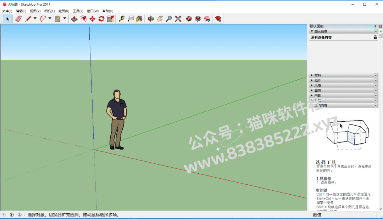This screenshot has height=219, width=383.
Task: Expand the 阴影 panel
Action: click(x=312, y=95)
